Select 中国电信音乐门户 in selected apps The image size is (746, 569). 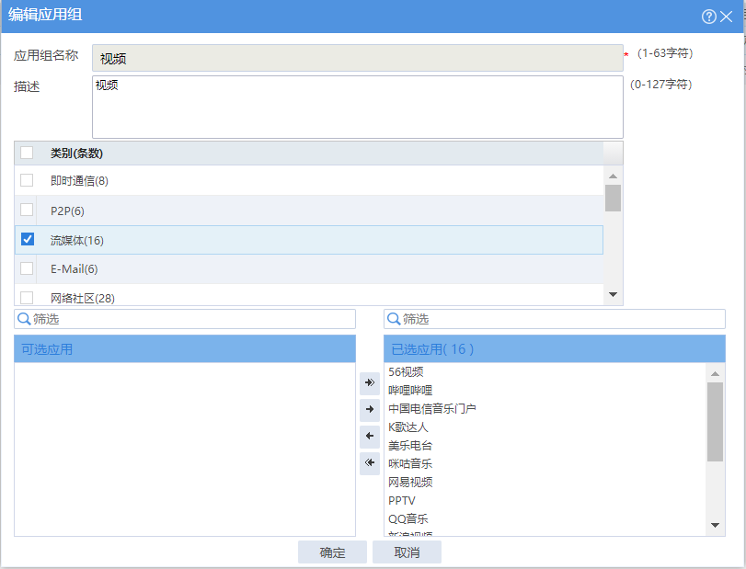432,409
